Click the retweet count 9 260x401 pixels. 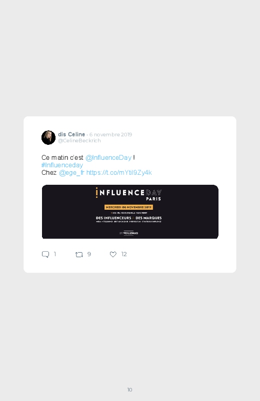tap(89, 254)
